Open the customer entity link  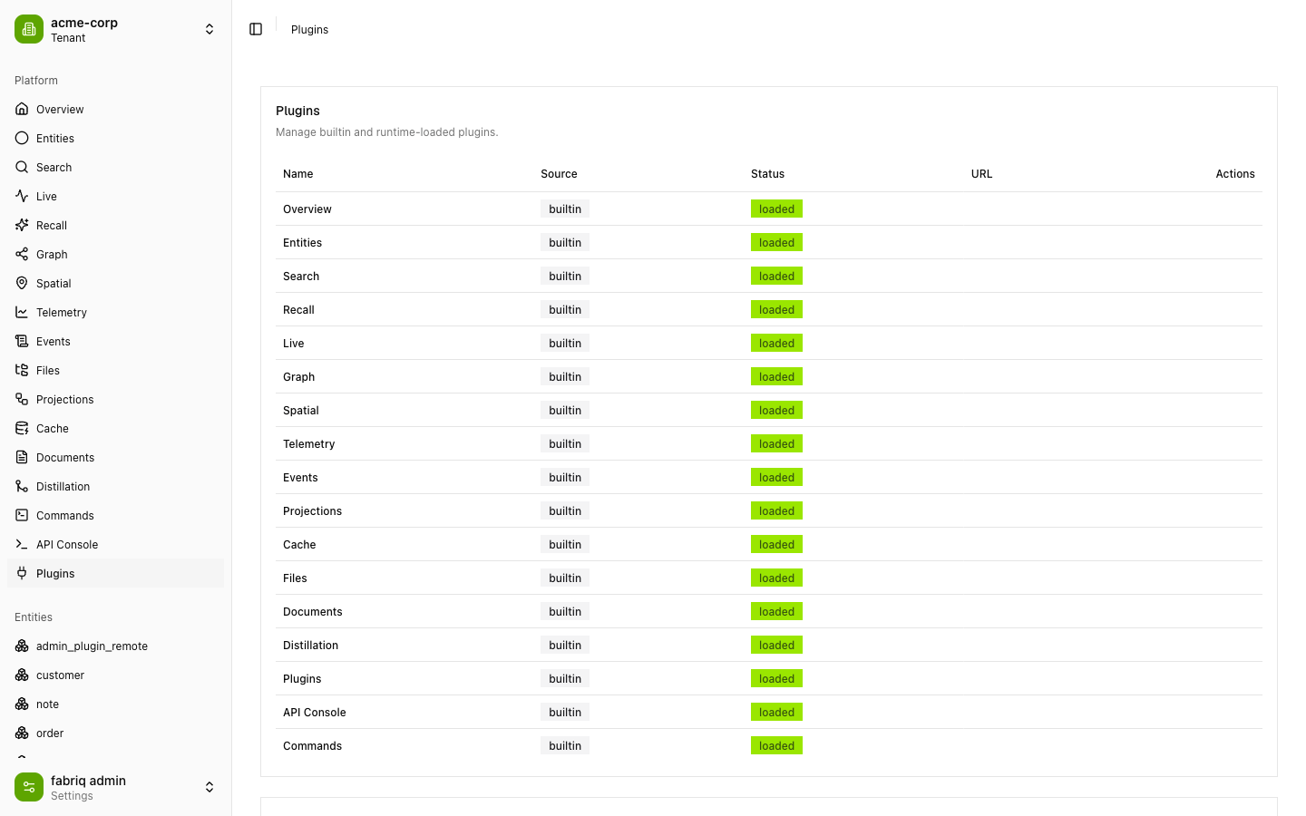tap(116, 675)
